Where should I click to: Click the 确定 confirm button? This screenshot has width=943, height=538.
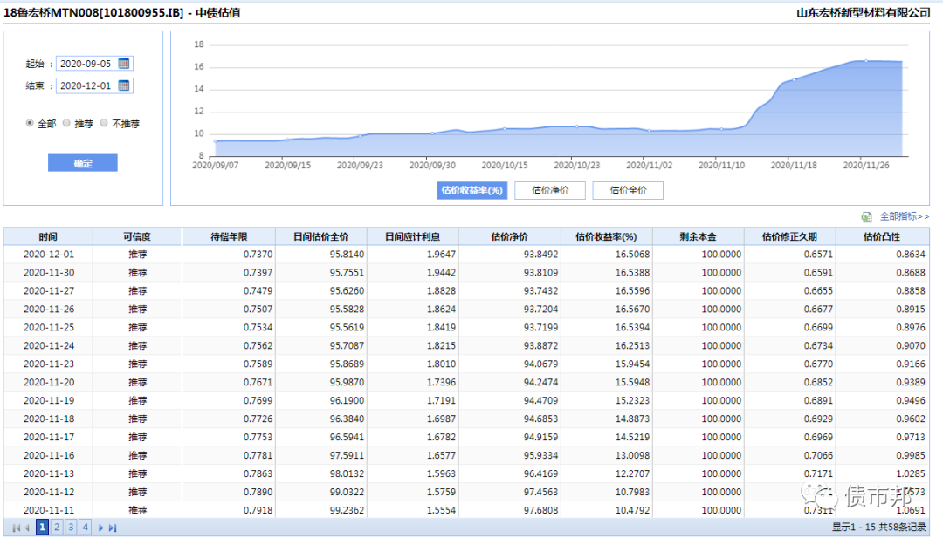[83, 163]
